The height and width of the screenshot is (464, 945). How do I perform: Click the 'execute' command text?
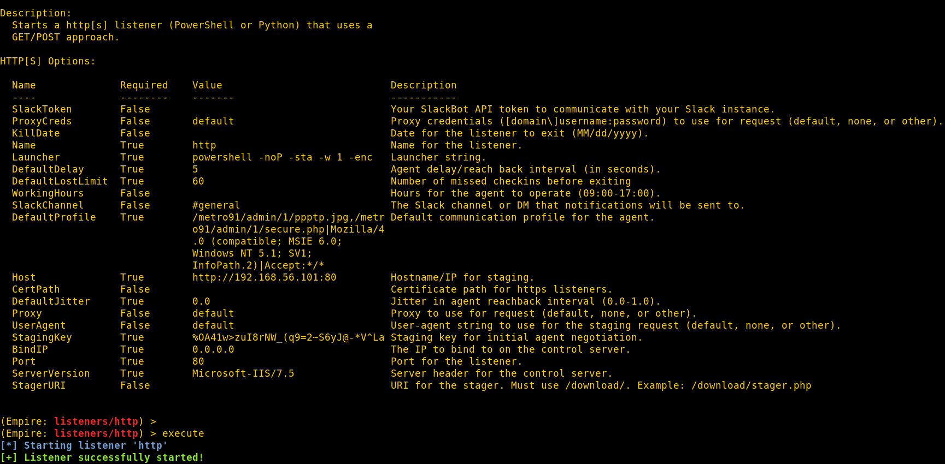pyautogui.click(x=183, y=433)
